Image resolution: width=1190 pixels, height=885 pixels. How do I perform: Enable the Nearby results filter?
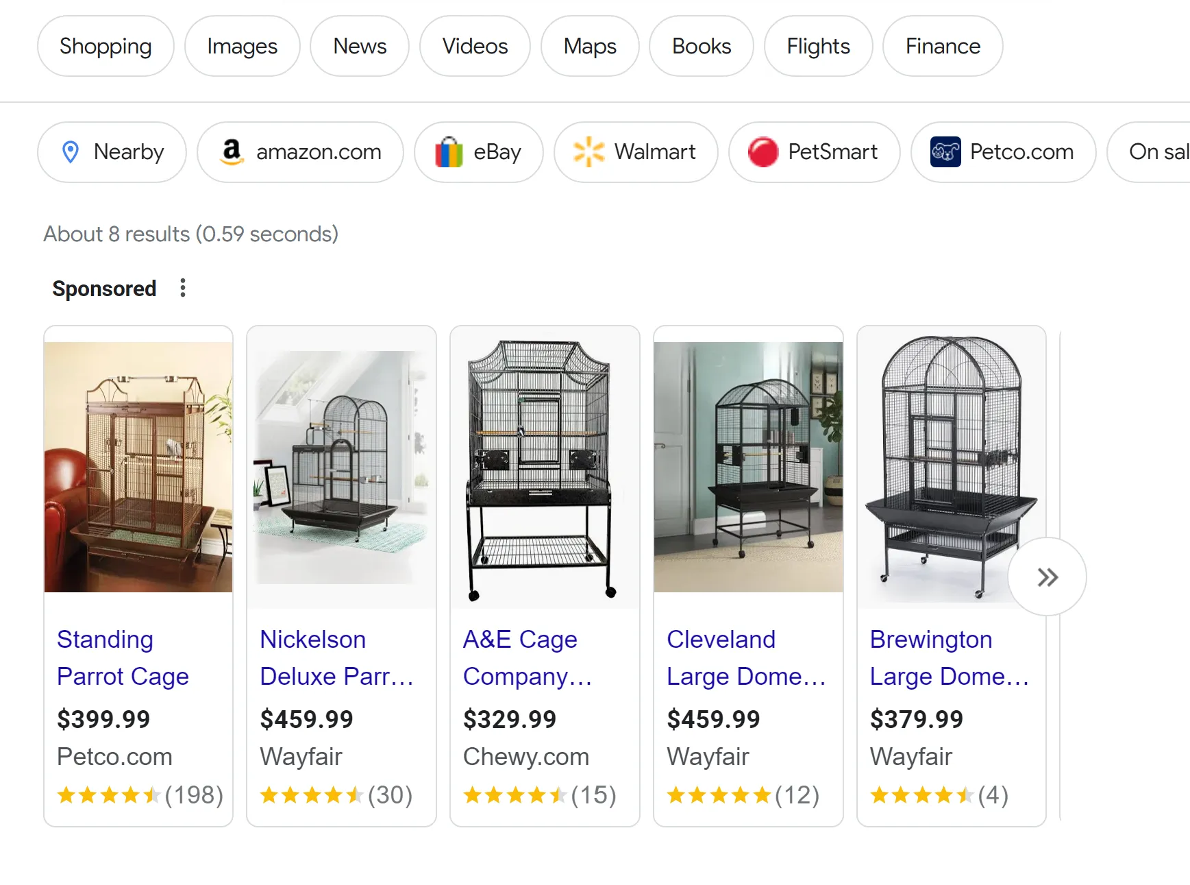click(112, 151)
